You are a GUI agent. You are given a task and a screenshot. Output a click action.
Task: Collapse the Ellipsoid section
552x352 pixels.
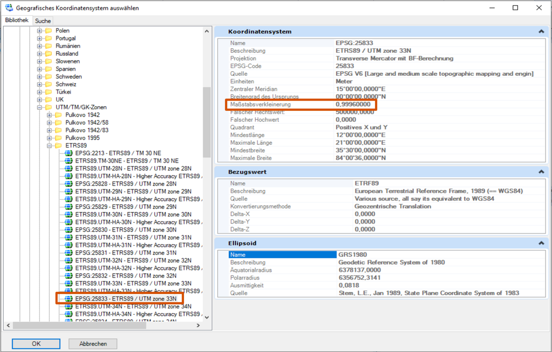click(x=541, y=243)
